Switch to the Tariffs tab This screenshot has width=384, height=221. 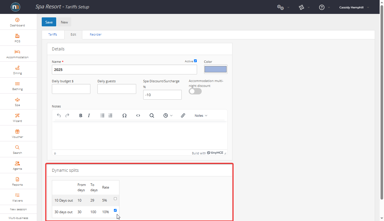pyautogui.click(x=52, y=34)
